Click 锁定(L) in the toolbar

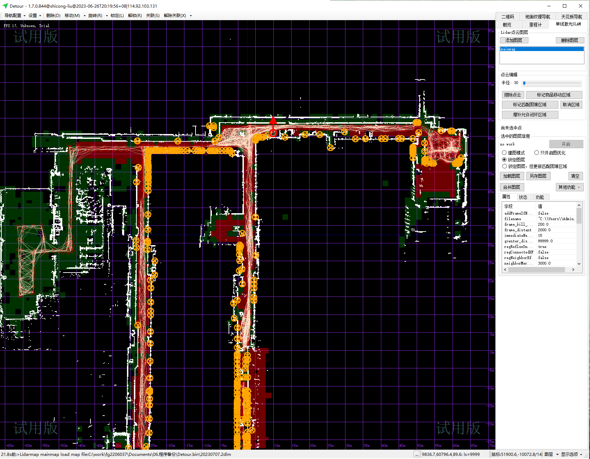117,16
